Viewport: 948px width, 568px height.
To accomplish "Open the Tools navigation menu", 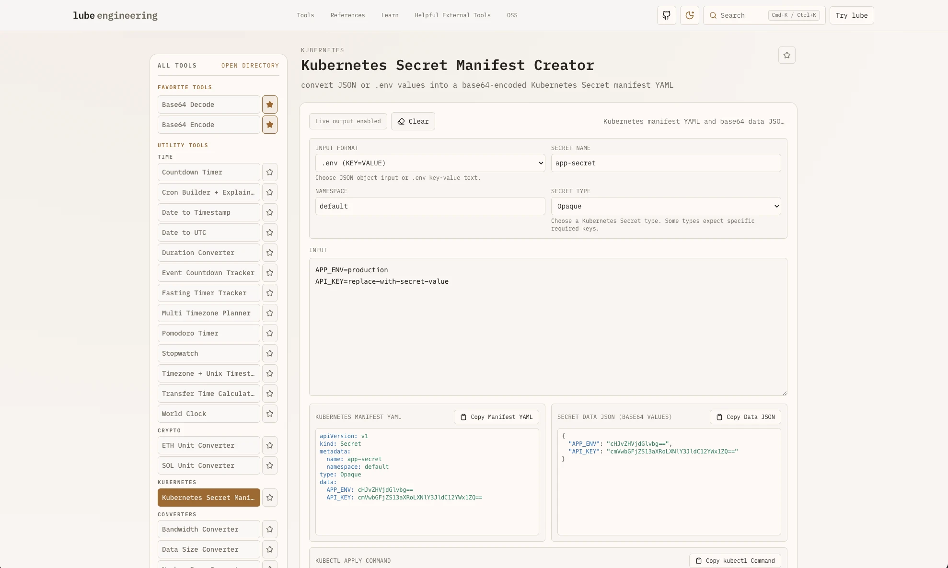I will pos(305,15).
